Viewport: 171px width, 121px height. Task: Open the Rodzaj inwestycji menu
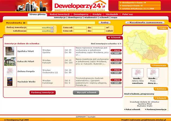(60, 14)
